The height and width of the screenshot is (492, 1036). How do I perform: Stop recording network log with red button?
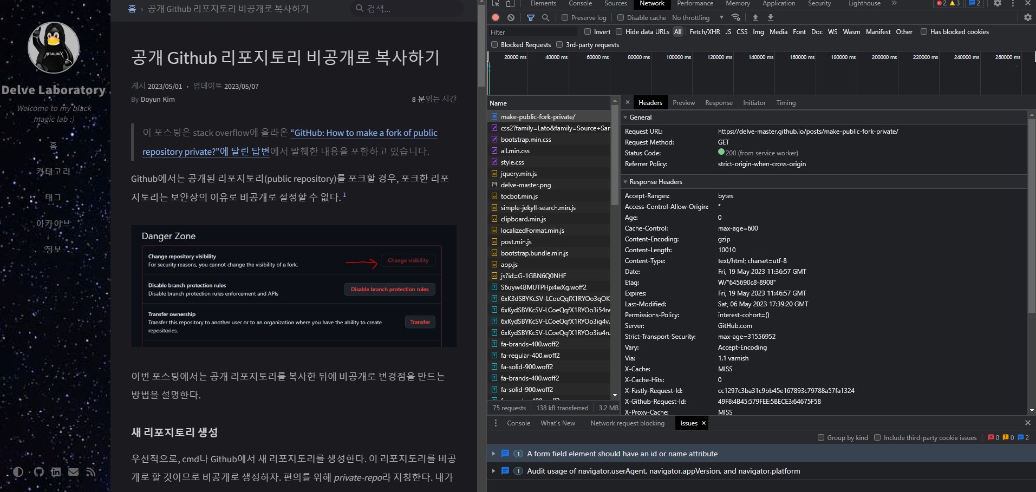pyautogui.click(x=496, y=17)
